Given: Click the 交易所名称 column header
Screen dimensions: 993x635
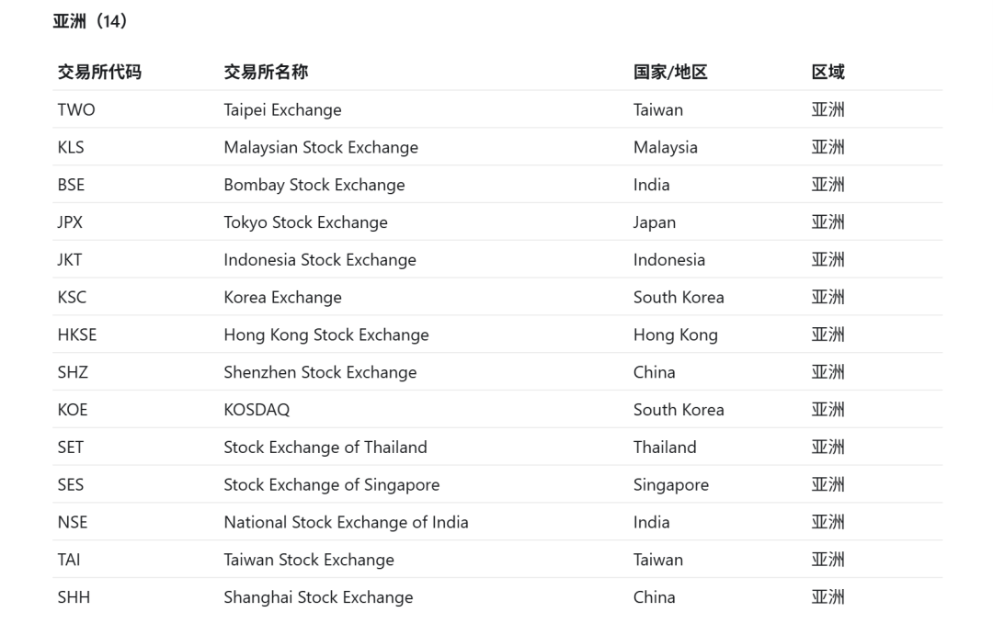Looking at the screenshot, I should (x=266, y=73).
